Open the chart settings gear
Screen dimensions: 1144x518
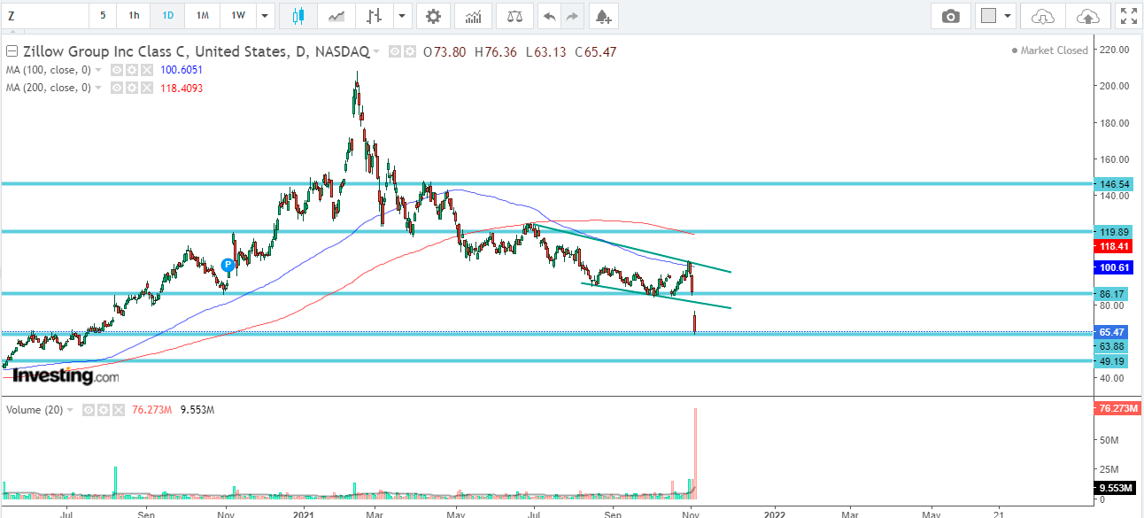(x=433, y=15)
